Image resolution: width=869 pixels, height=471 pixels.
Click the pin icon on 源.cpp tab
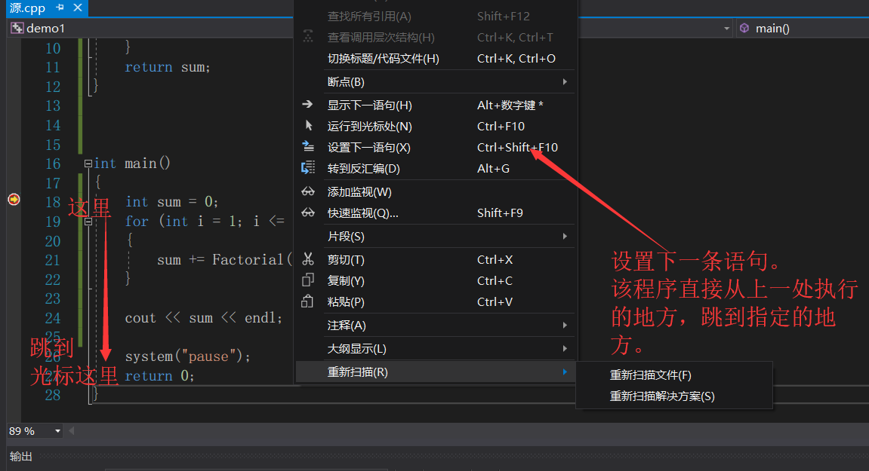60,8
